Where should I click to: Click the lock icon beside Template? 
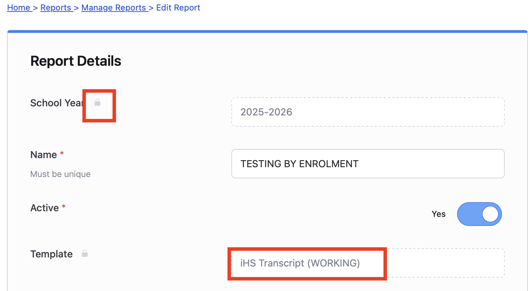tap(85, 254)
